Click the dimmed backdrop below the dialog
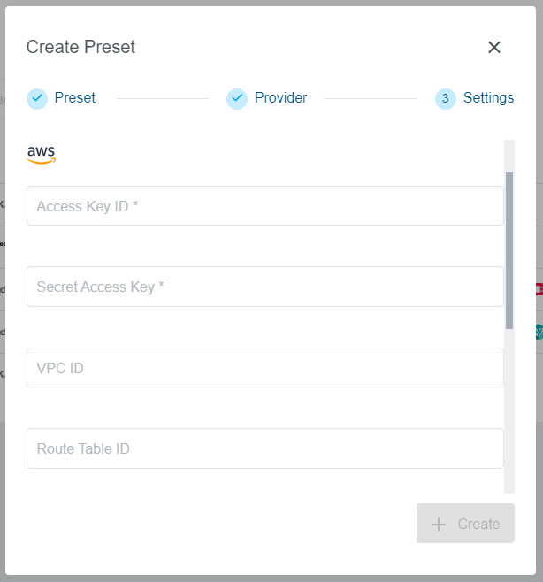The image size is (543, 582). click(x=265, y=578)
